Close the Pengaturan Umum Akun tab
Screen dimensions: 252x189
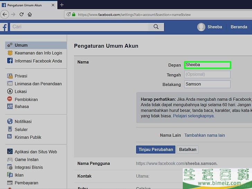click(x=53, y=5)
